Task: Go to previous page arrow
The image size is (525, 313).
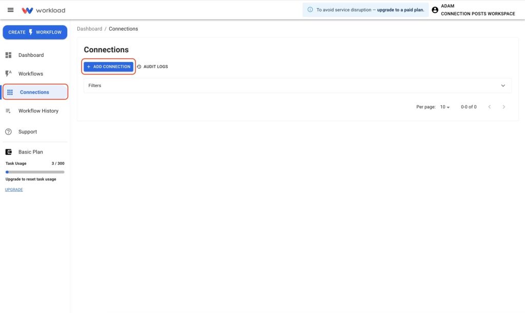Action: 490,107
